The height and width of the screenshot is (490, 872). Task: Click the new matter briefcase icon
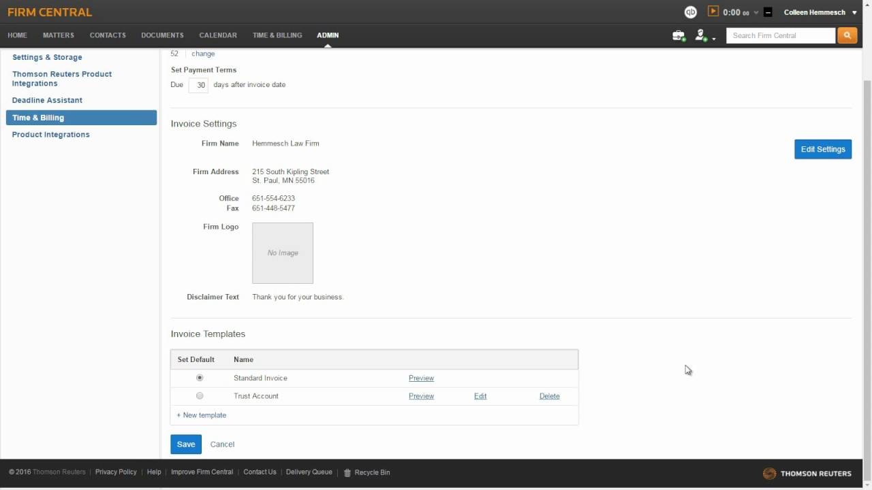pyautogui.click(x=679, y=35)
